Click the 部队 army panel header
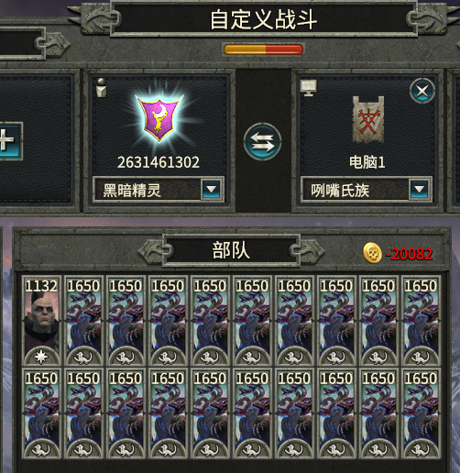This screenshot has width=460, height=473. tap(231, 250)
